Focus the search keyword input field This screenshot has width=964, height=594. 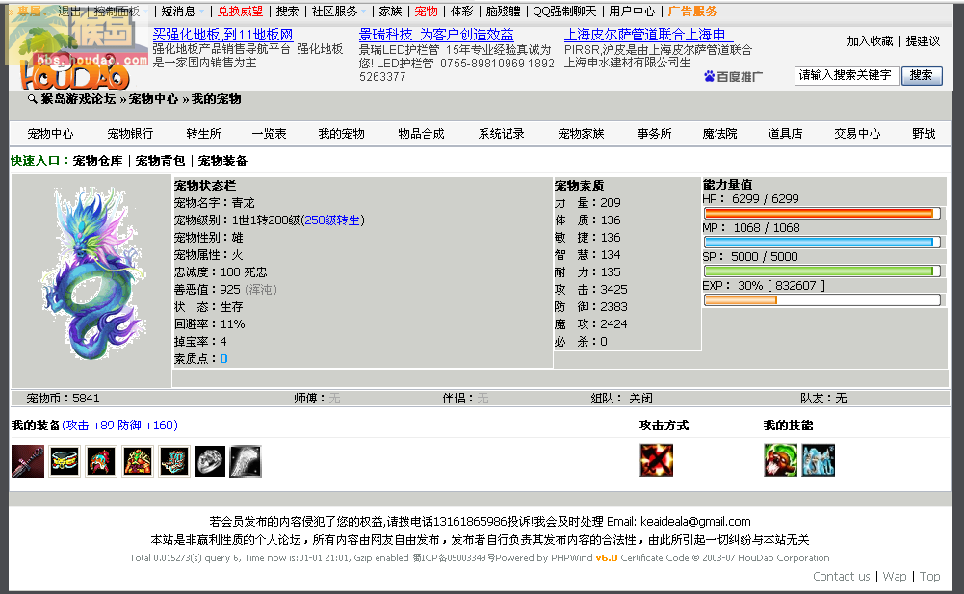[847, 76]
